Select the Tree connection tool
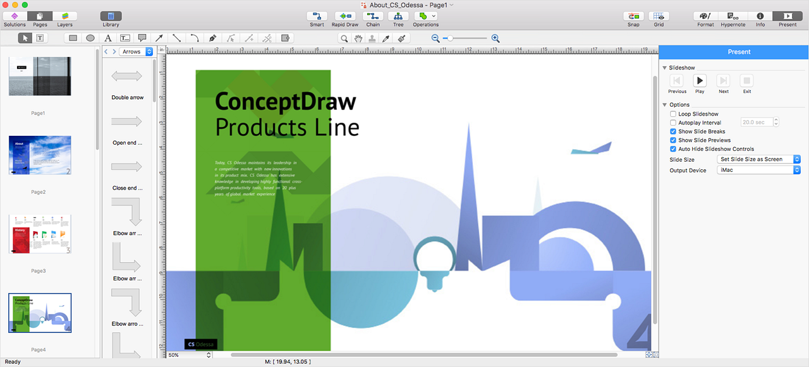 (x=398, y=16)
